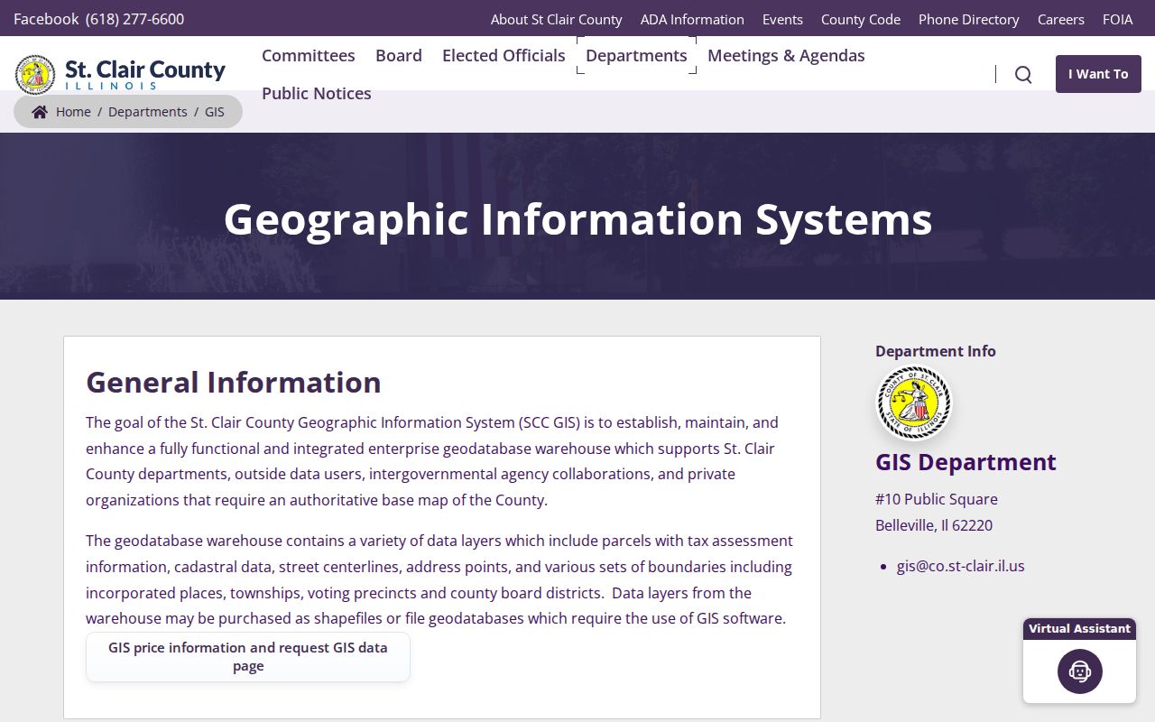
Task: Open About St Clair County link
Action: [x=557, y=19]
